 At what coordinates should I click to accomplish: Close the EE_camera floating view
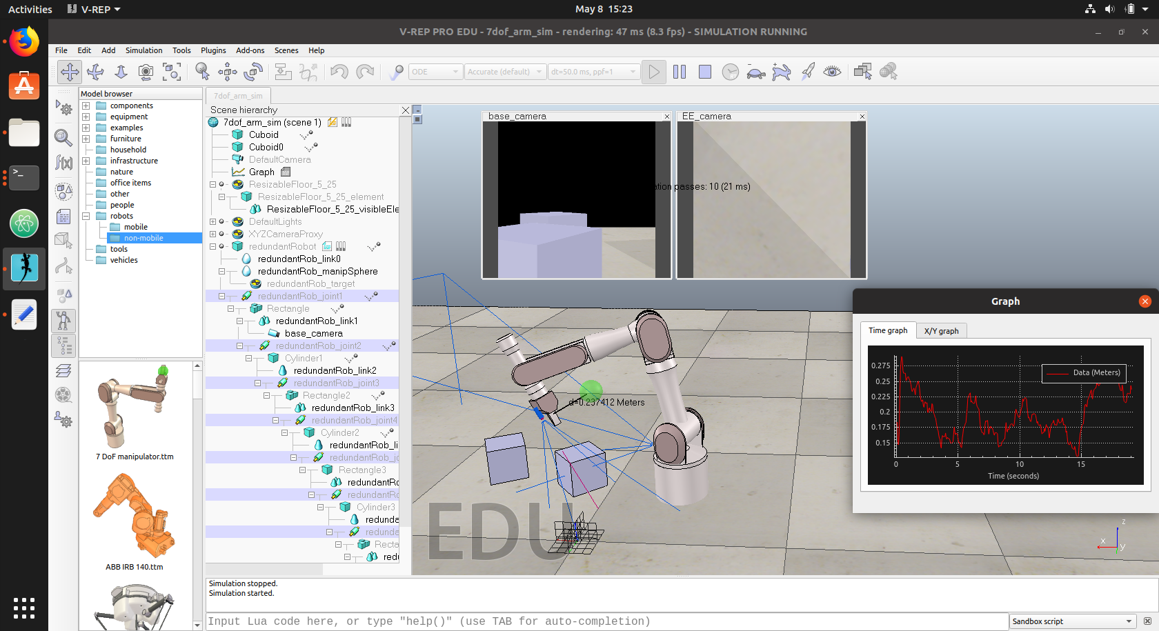pyautogui.click(x=862, y=117)
